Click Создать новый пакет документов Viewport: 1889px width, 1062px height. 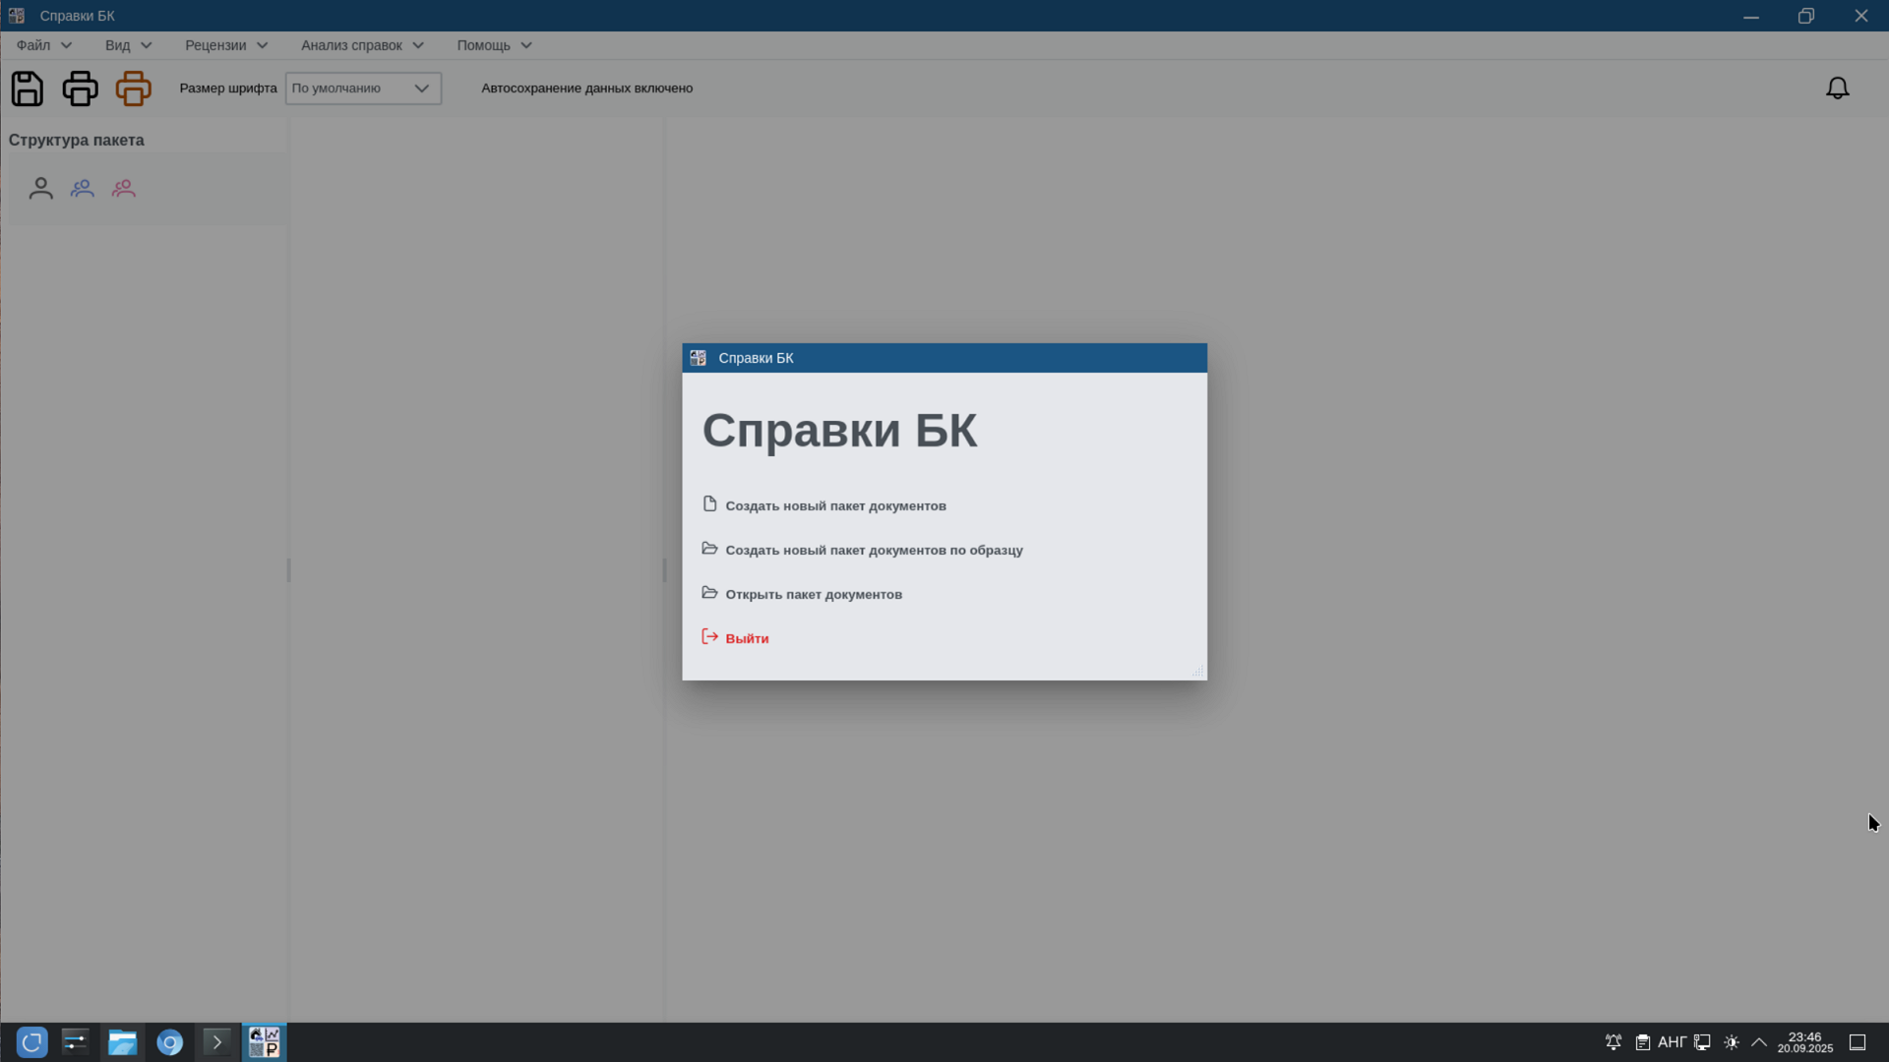pyautogui.click(x=835, y=505)
